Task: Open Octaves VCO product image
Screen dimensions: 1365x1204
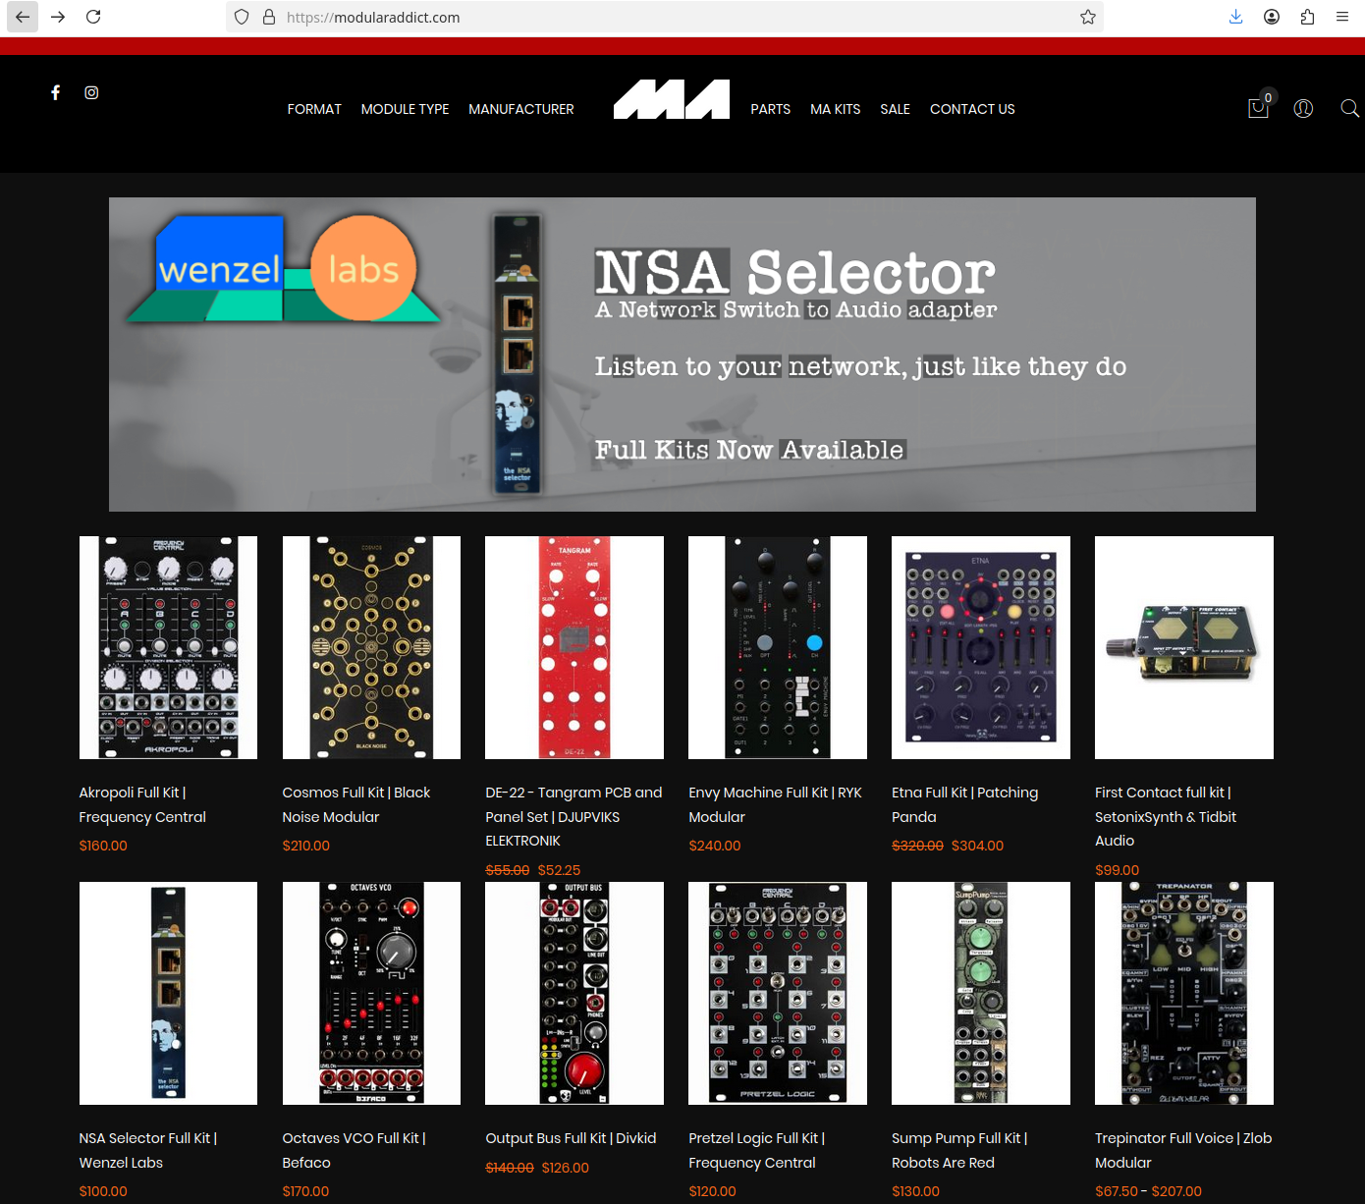Action: (371, 993)
